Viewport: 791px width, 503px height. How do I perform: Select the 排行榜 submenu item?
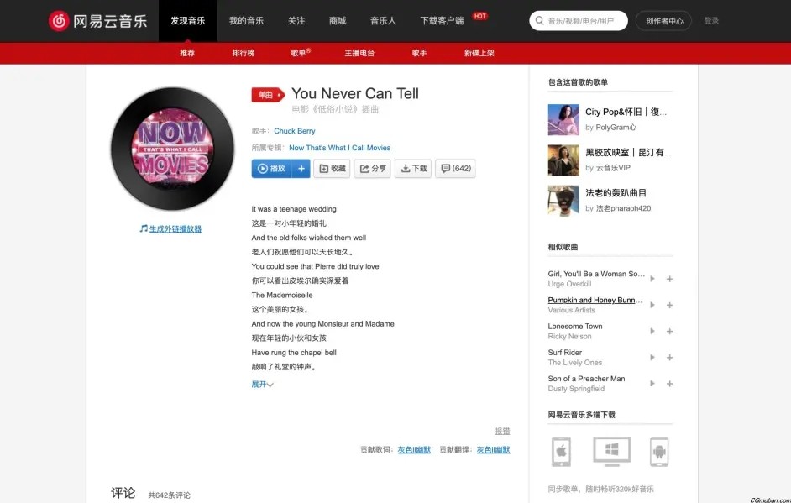pyautogui.click(x=244, y=52)
